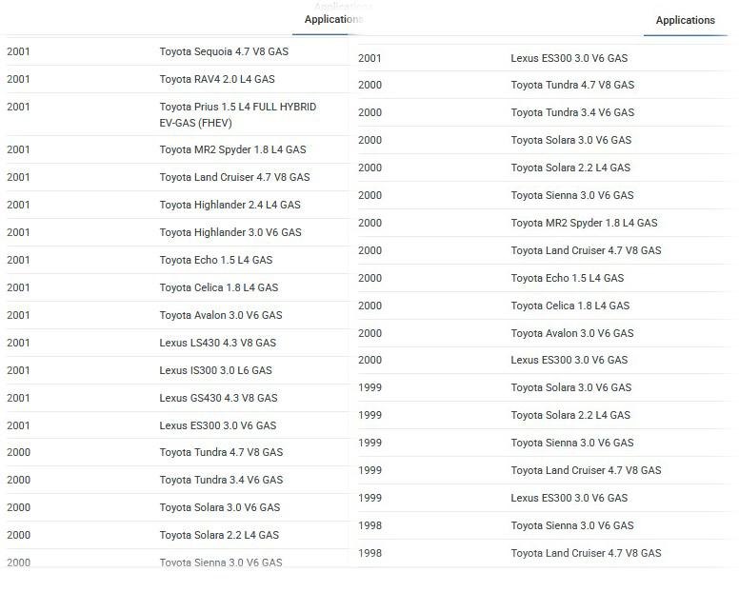Viewport: 739px width, 592px height.
Task: Click the 2001 Toyota Highlander 2.4 L4 entry
Action: pyautogui.click(x=177, y=205)
